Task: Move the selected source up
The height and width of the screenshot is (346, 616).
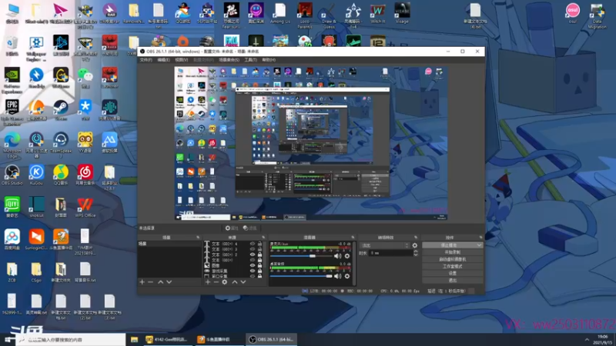Action: click(235, 282)
